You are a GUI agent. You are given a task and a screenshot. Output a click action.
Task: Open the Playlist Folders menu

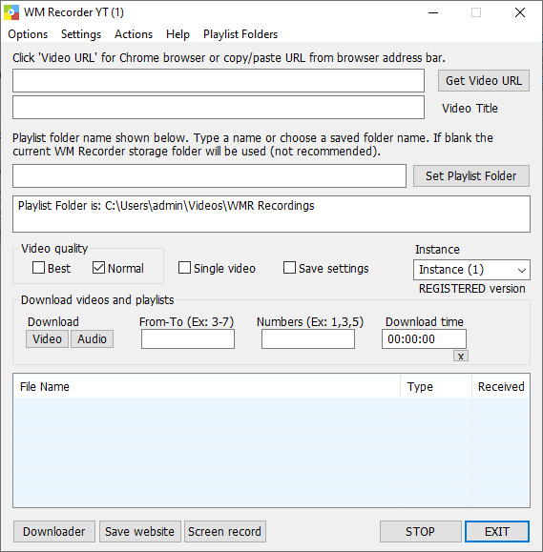point(240,34)
